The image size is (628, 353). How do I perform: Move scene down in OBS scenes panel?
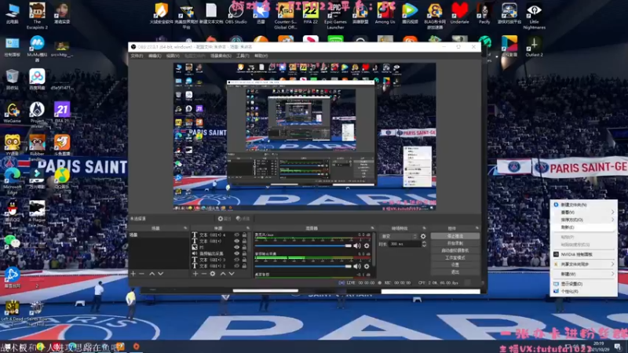pyautogui.click(x=161, y=274)
